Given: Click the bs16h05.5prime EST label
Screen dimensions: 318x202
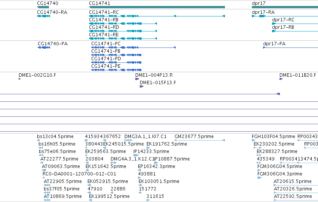Looking at the screenshot, I should [57, 144].
